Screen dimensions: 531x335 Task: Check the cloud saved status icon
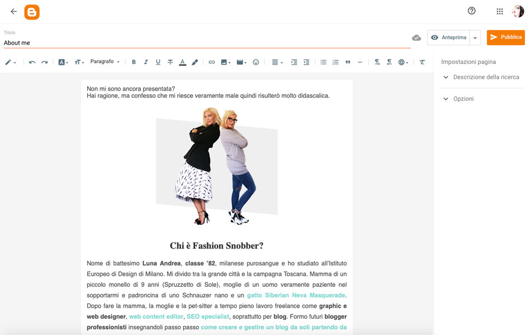pos(416,37)
